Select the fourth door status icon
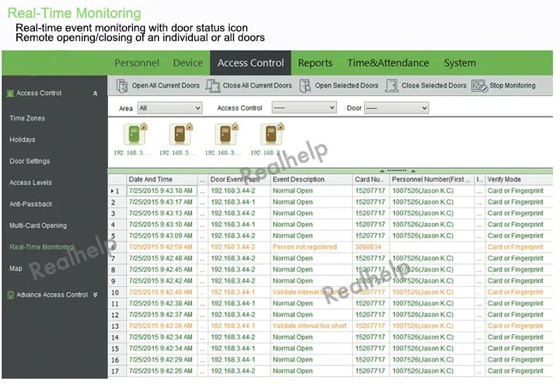This screenshot has width=560, height=384. (272, 134)
